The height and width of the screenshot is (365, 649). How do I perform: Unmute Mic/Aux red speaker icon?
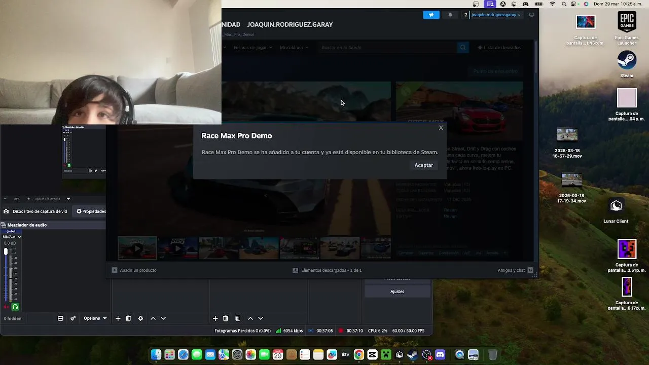7,307
